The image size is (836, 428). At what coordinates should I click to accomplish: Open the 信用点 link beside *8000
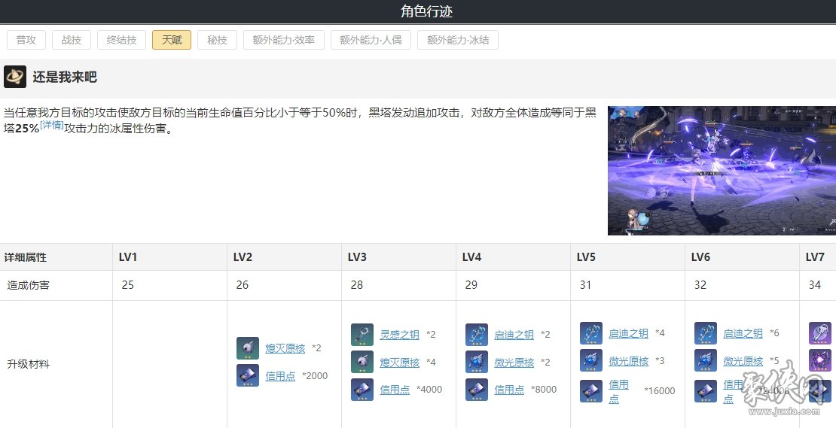(x=509, y=390)
